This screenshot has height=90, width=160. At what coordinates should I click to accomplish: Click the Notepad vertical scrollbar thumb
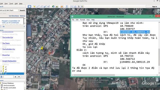[159, 57]
